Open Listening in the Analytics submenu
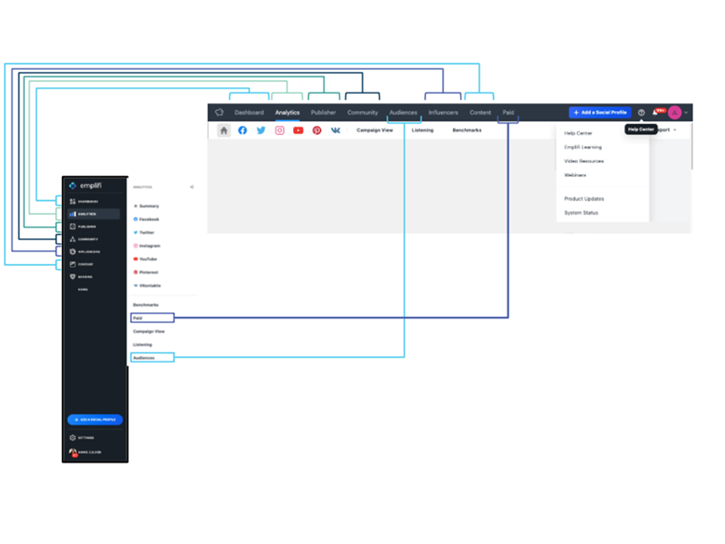Image resolution: width=725 pixels, height=544 pixels. 143,345
